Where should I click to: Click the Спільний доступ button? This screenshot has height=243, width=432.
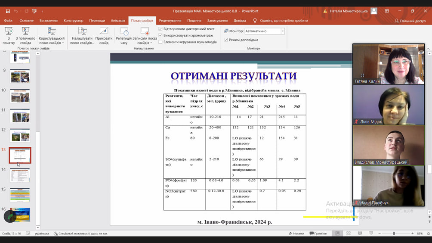point(410,21)
